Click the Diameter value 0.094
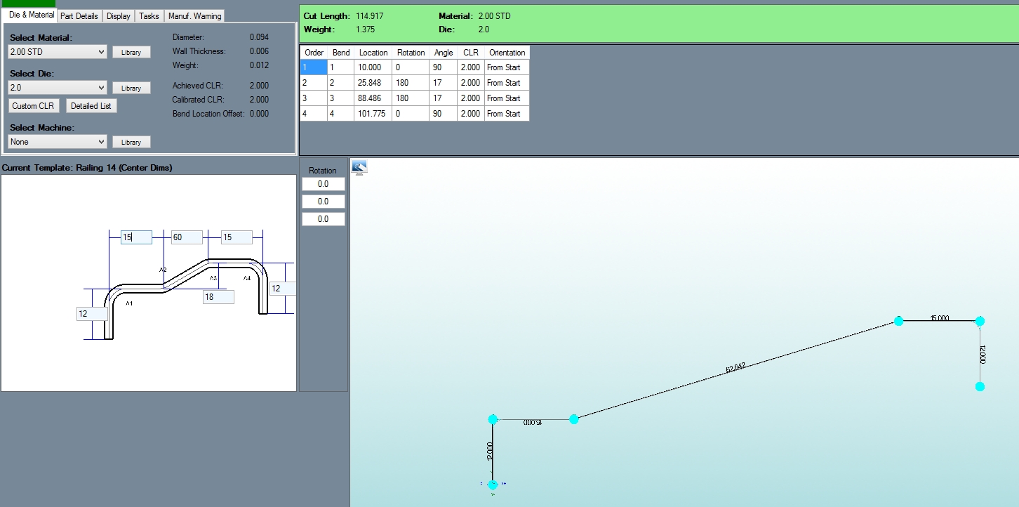 click(x=259, y=37)
